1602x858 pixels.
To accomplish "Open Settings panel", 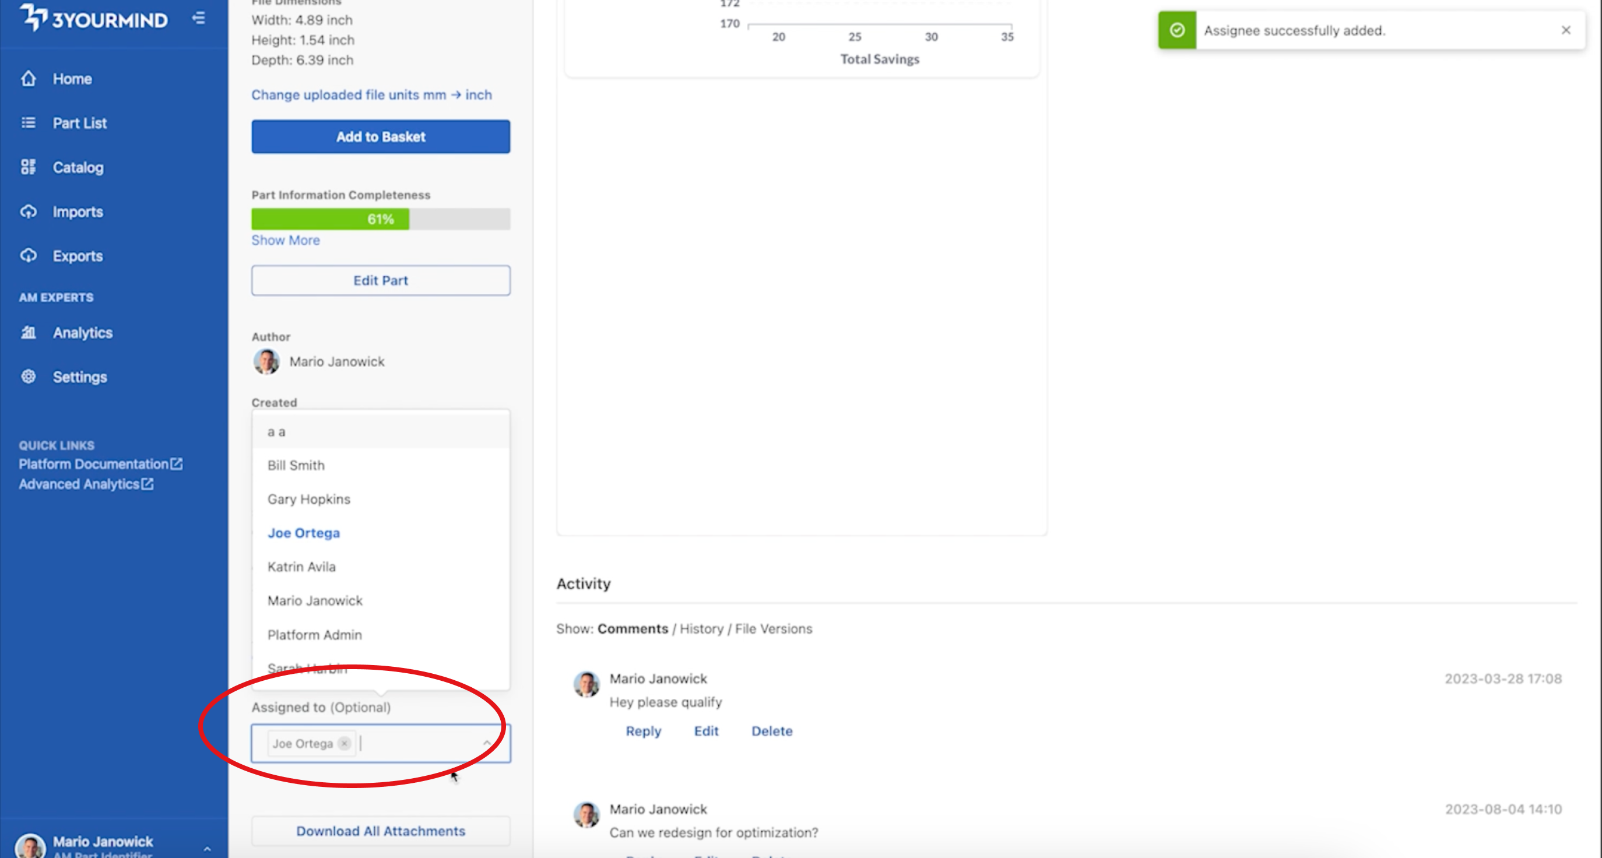I will 80,376.
